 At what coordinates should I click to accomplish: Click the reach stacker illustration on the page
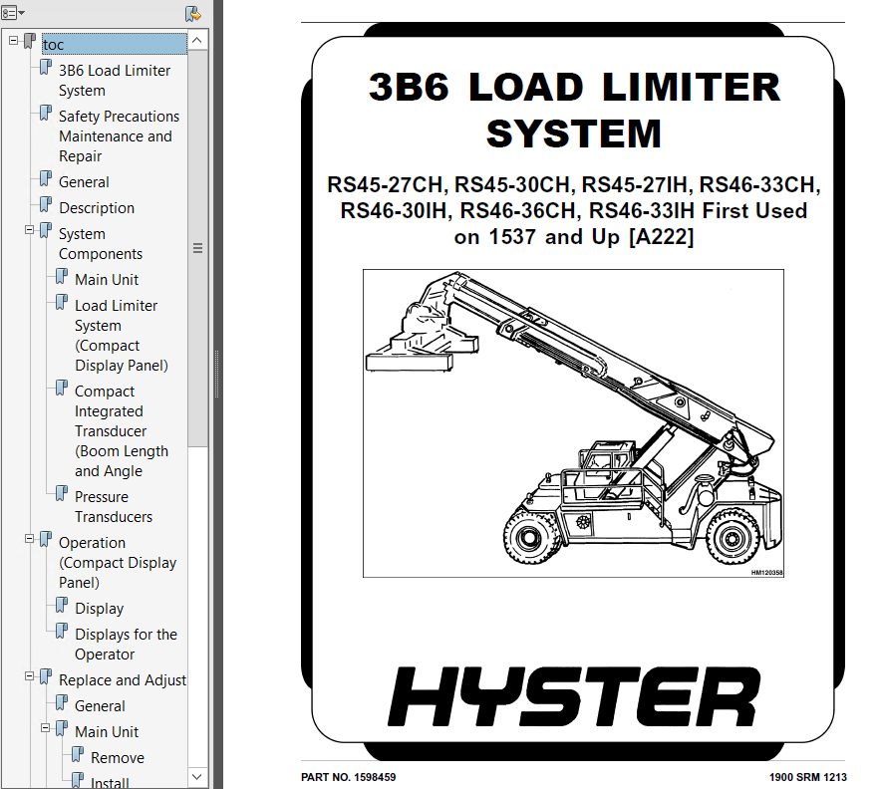[x=573, y=423]
